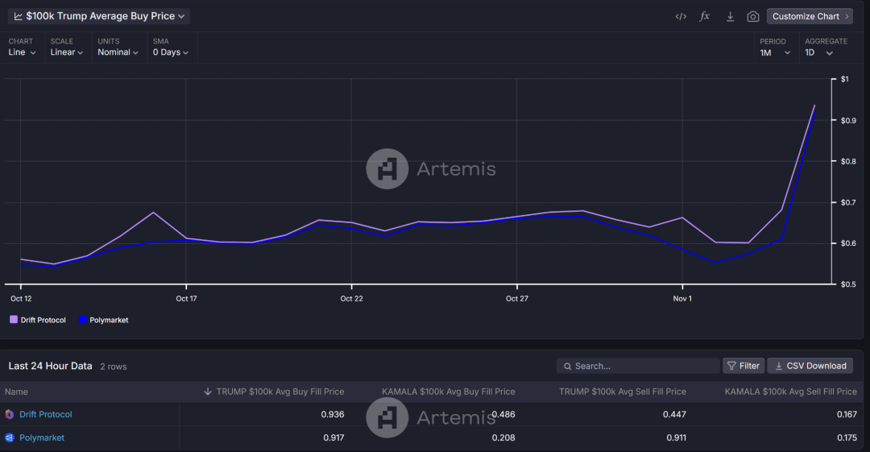Screen dimensions: 870x452
Task: Open the Aggregate 1D dropdown
Action: (819, 52)
